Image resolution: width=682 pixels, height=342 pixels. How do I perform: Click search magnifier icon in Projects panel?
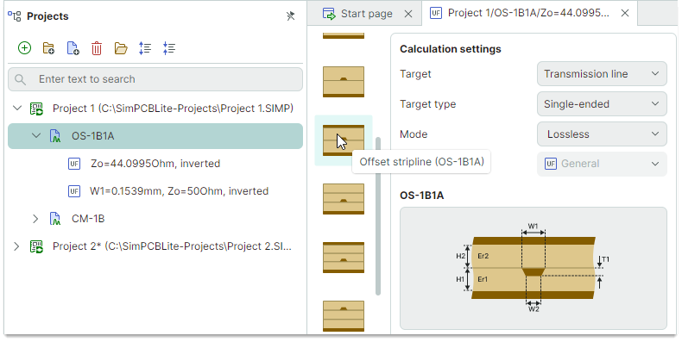(20, 79)
